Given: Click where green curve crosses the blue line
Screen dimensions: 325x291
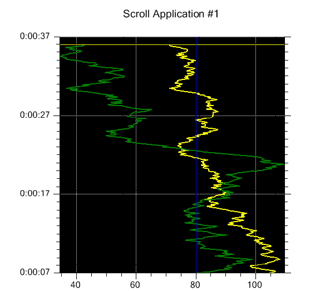Looking at the screenshot, I should (196, 150).
